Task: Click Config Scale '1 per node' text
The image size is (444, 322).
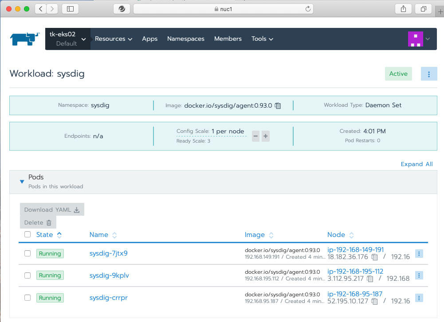Action: (x=228, y=131)
